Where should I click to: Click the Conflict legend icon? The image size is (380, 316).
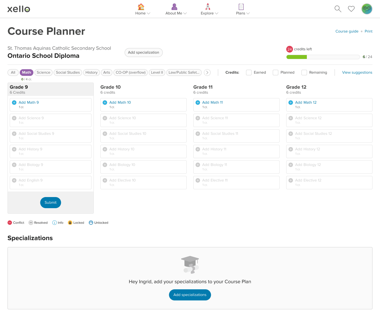pos(10,223)
